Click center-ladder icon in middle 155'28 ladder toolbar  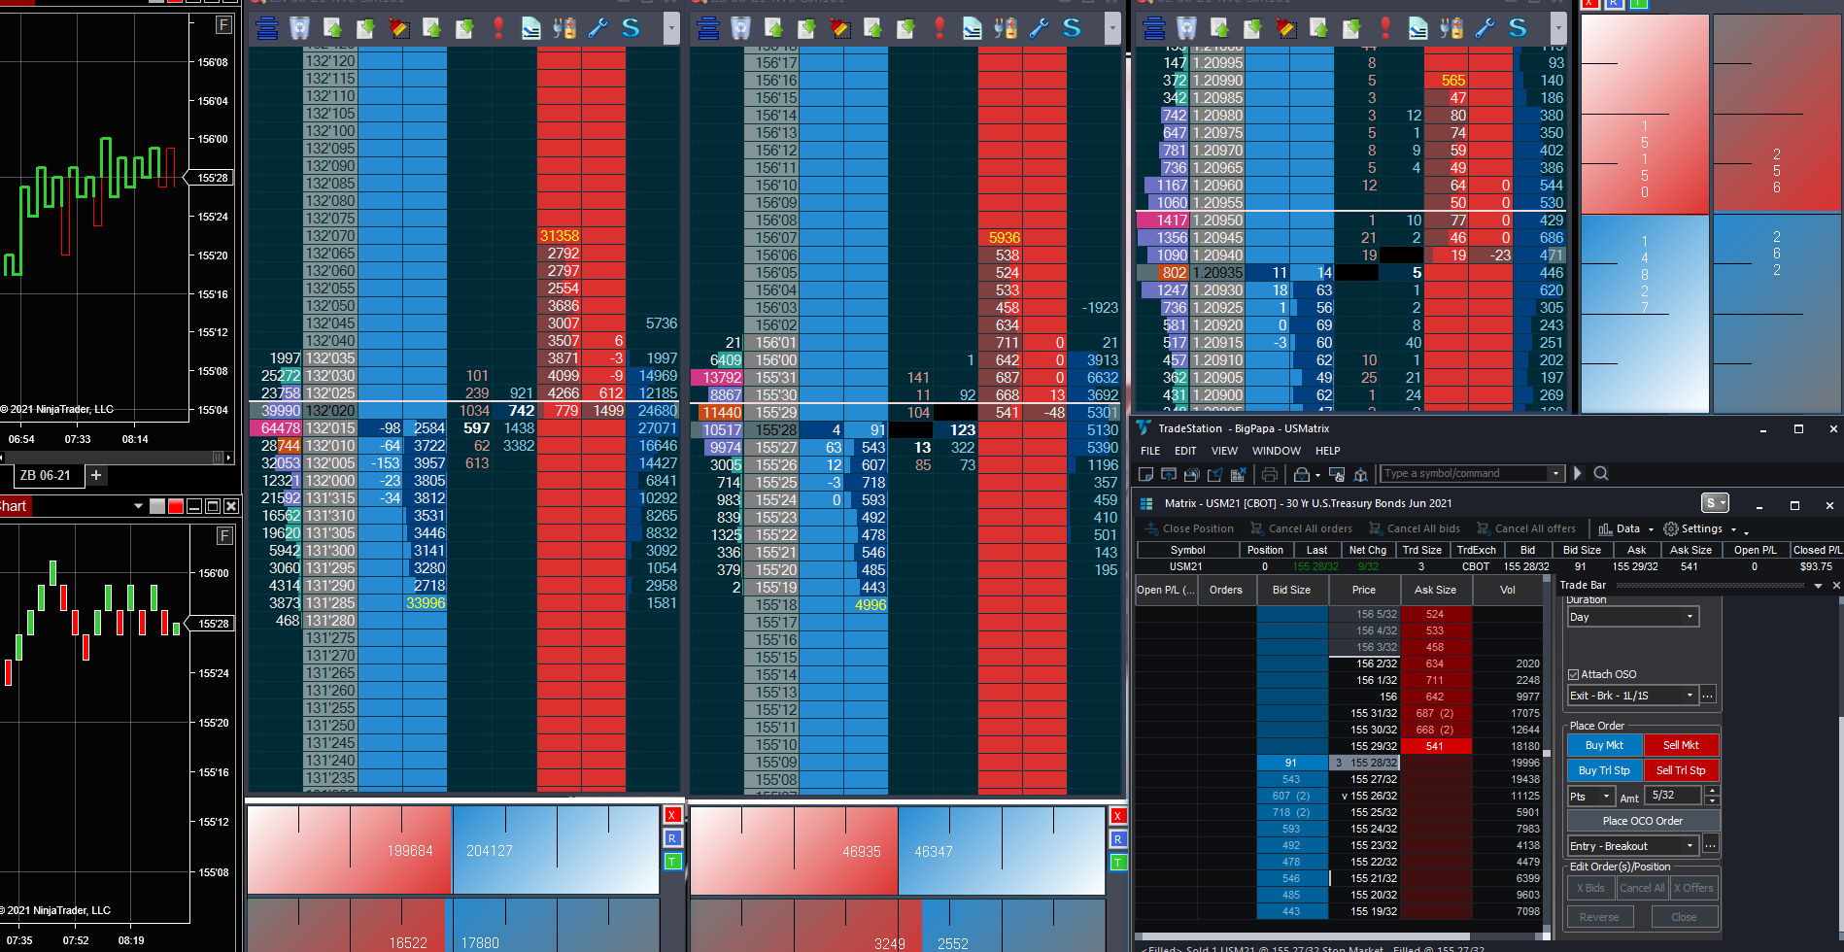click(x=708, y=28)
